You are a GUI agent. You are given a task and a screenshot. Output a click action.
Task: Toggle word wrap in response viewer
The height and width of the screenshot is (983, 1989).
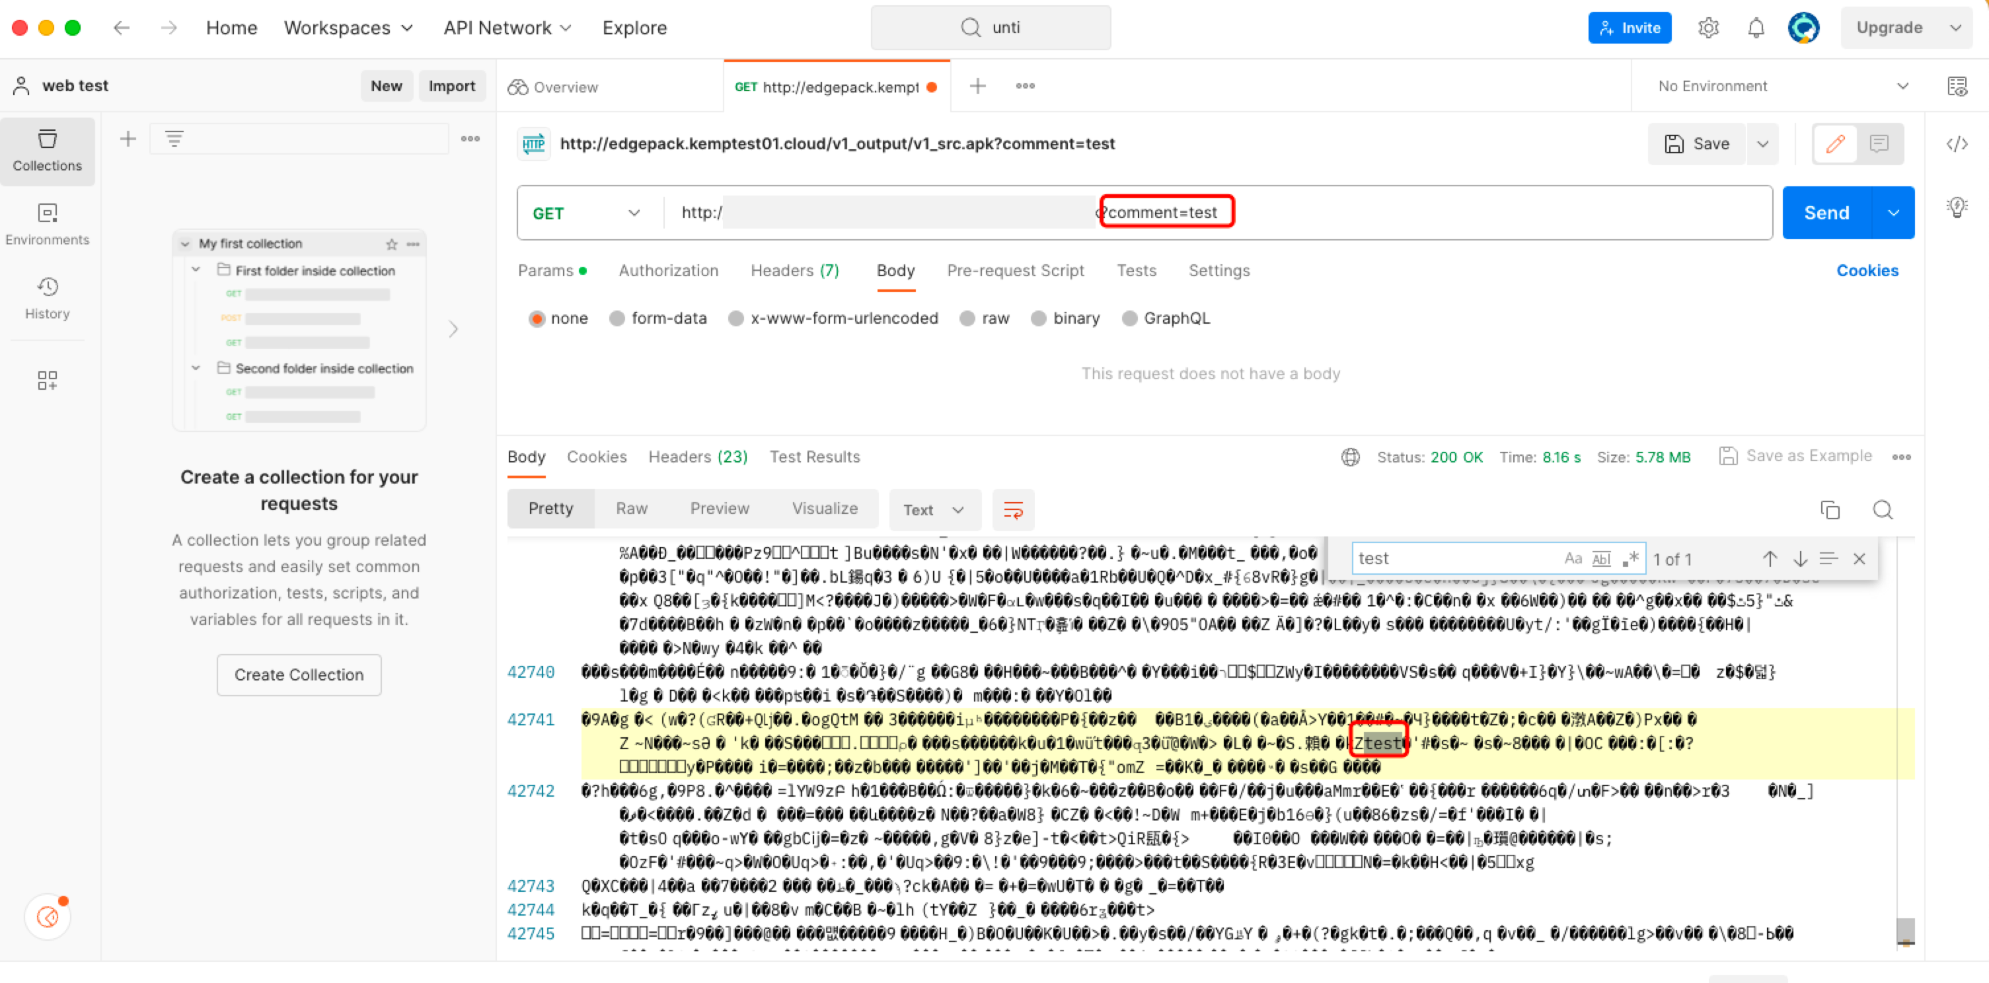[x=1012, y=509]
